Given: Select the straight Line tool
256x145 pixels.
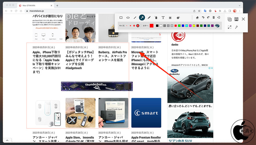Looking at the screenshot, I should [x=135, y=18].
